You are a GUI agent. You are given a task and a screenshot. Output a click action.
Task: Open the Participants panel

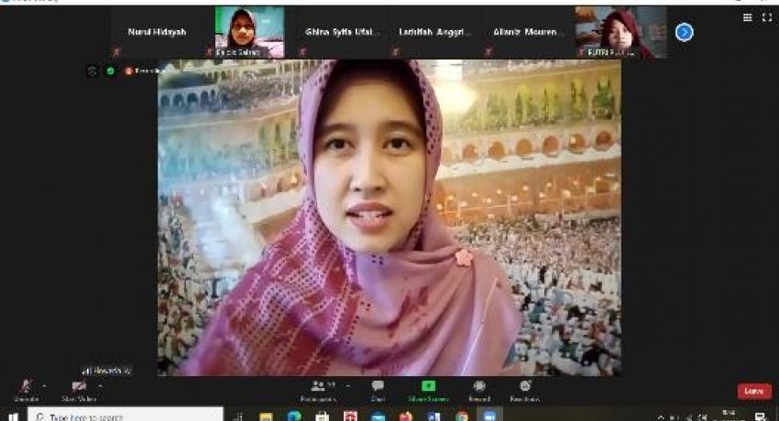(318, 390)
